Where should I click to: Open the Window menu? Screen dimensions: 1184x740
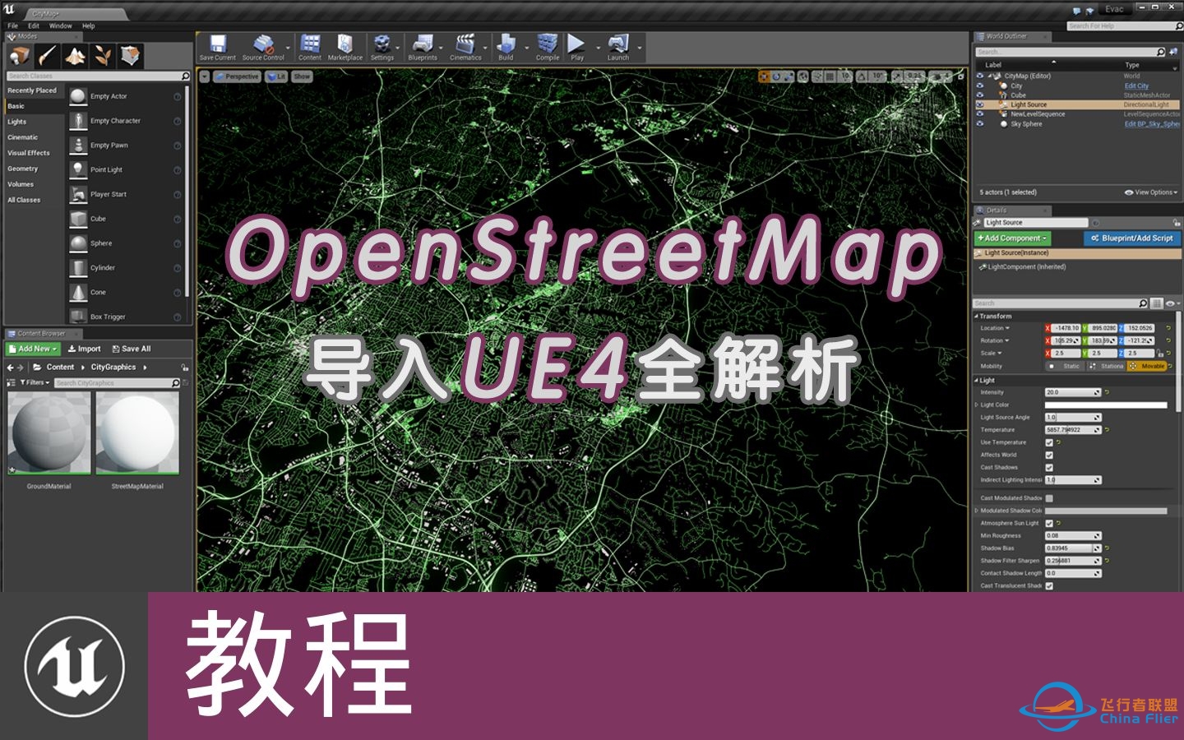pyautogui.click(x=60, y=25)
